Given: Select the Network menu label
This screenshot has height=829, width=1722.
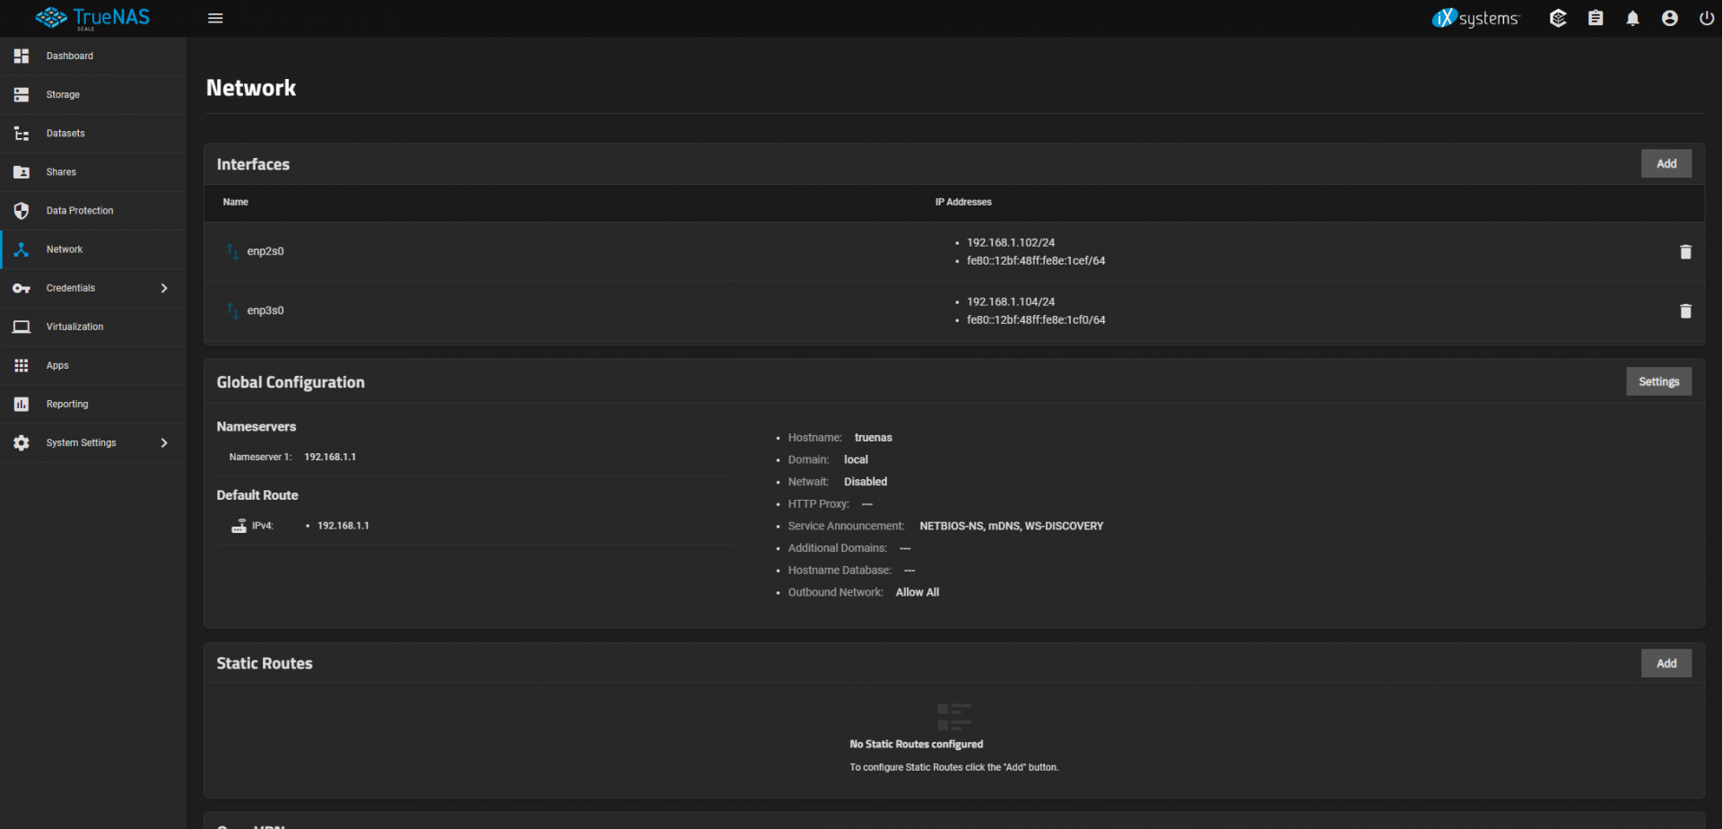Looking at the screenshot, I should pyautogui.click(x=65, y=249).
